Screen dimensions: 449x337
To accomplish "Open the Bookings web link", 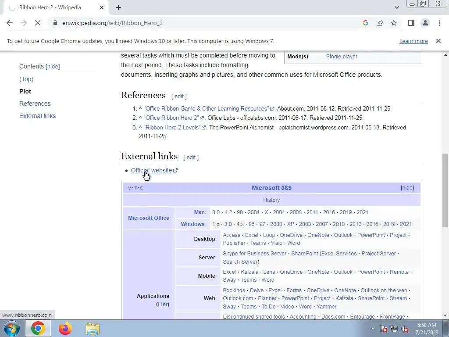I will tap(234, 290).
